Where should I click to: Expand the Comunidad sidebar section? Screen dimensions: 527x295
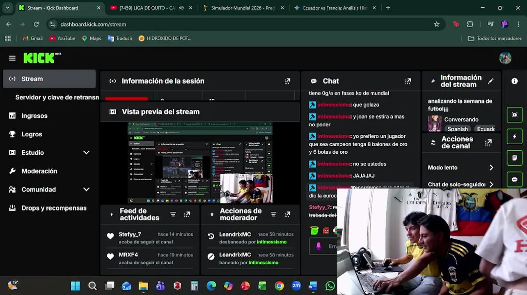click(x=86, y=189)
